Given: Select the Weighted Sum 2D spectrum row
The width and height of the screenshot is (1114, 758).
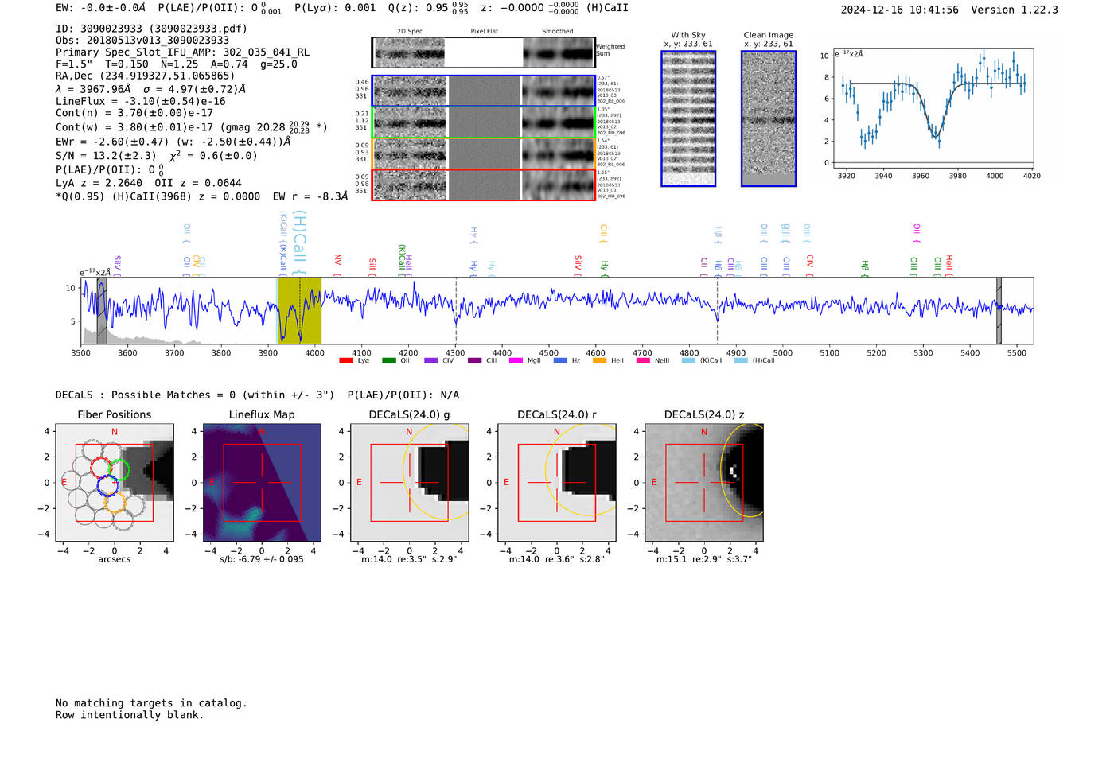Looking at the screenshot, I should coord(483,52).
